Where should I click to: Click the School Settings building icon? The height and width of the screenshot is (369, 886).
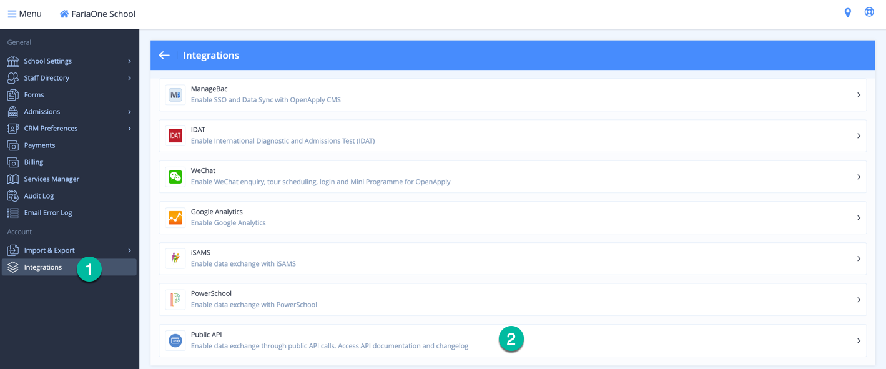click(x=12, y=61)
